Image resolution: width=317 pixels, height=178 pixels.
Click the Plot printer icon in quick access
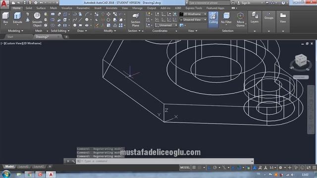pos(36,3)
